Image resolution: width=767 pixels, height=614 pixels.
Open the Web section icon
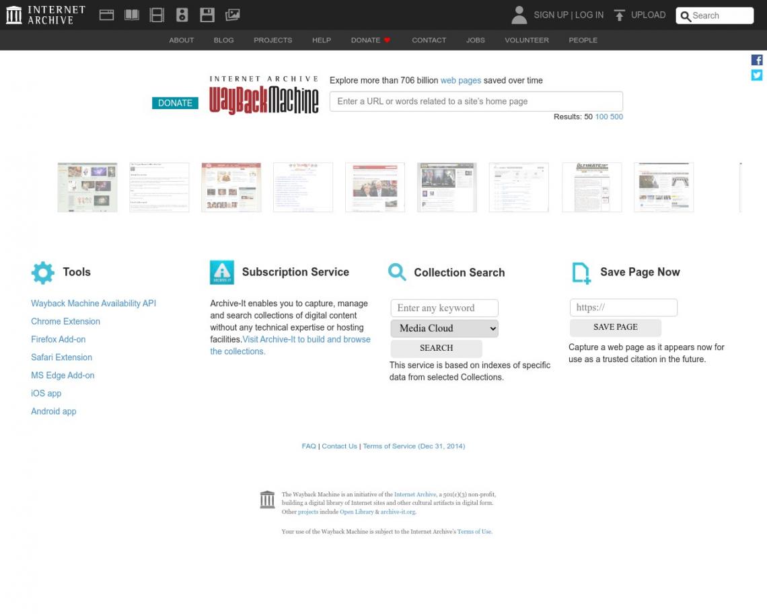106,15
